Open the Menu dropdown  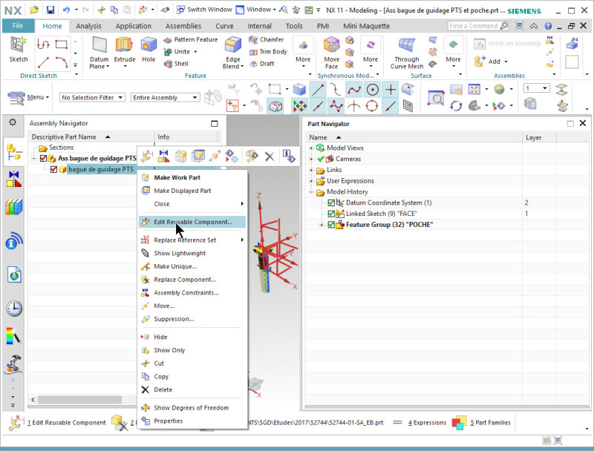[29, 98]
